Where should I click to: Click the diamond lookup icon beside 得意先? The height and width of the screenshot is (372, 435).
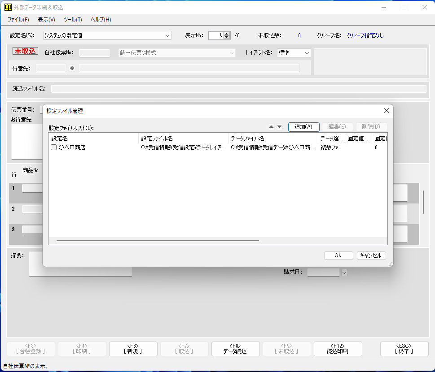72,68
